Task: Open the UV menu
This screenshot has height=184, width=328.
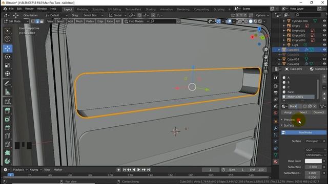Action: (x=118, y=21)
